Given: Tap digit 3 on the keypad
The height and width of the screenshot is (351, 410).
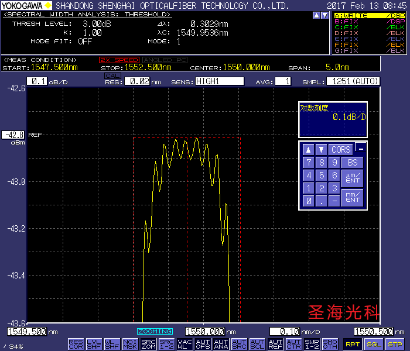Looking at the screenshot, I should tap(334, 188).
